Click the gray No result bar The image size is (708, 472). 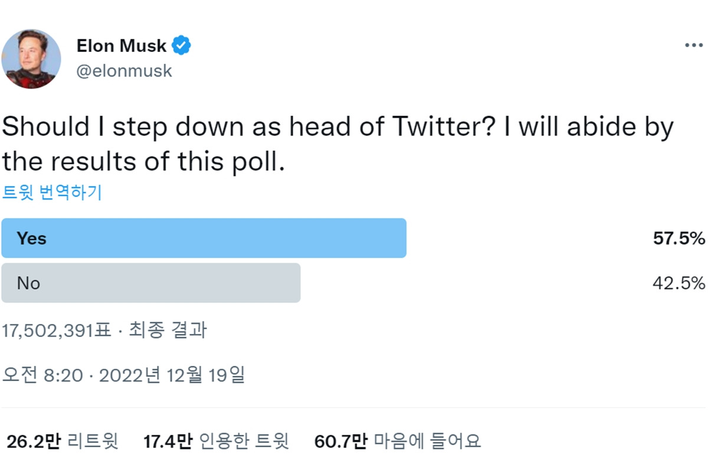(150, 283)
